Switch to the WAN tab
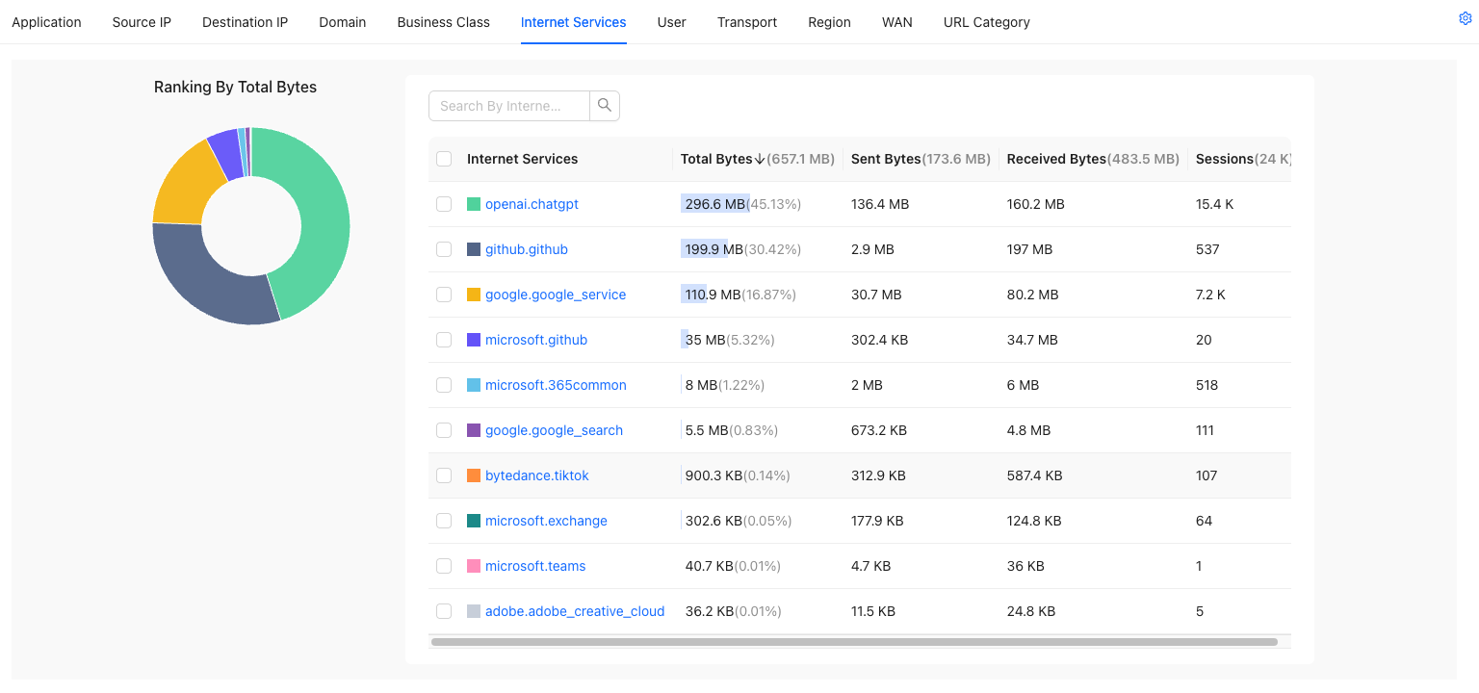The height and width of the screenshot is (693, 1479). pyautogui.click(x=897, y=22)
